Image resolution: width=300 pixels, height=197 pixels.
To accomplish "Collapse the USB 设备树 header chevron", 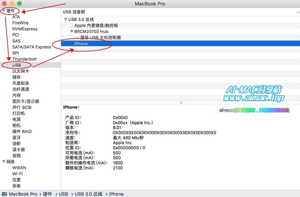I will tap(298, 12).
